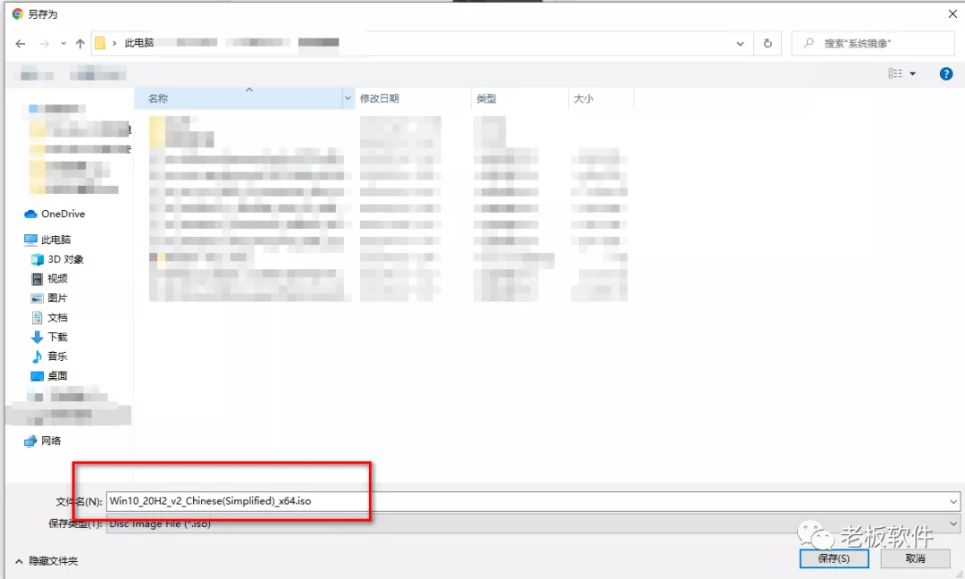965x579 pixels.
Task: Open the 图片 sidebar folder
Action: point(55,297)
